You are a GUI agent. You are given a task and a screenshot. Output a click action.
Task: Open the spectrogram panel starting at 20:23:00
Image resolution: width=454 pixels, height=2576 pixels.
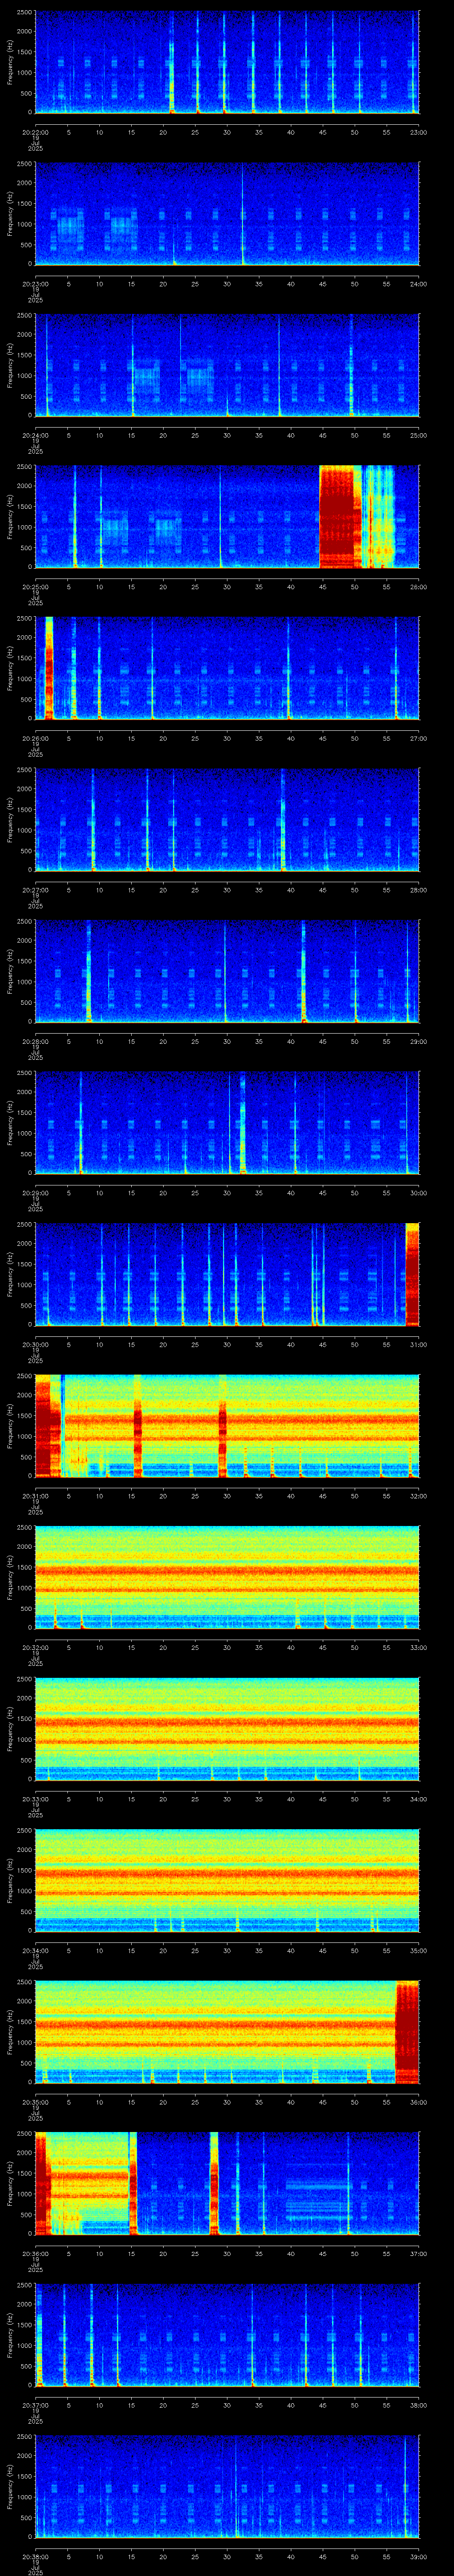[x=227, y=214]
